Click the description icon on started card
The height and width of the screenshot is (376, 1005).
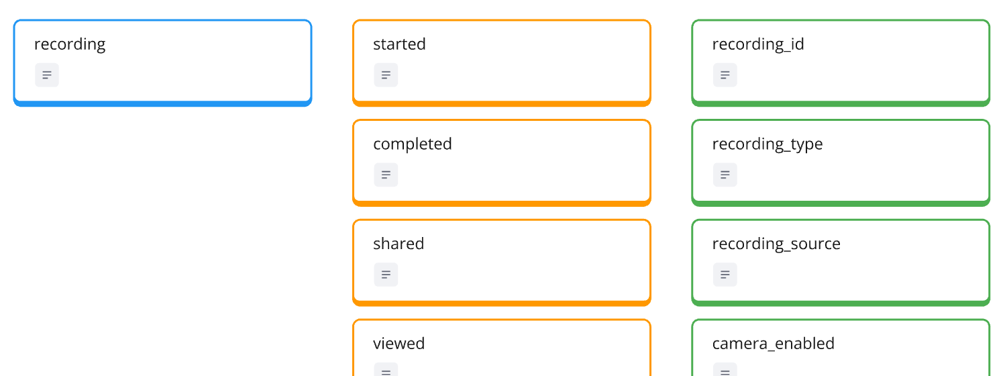click(386, 75)
